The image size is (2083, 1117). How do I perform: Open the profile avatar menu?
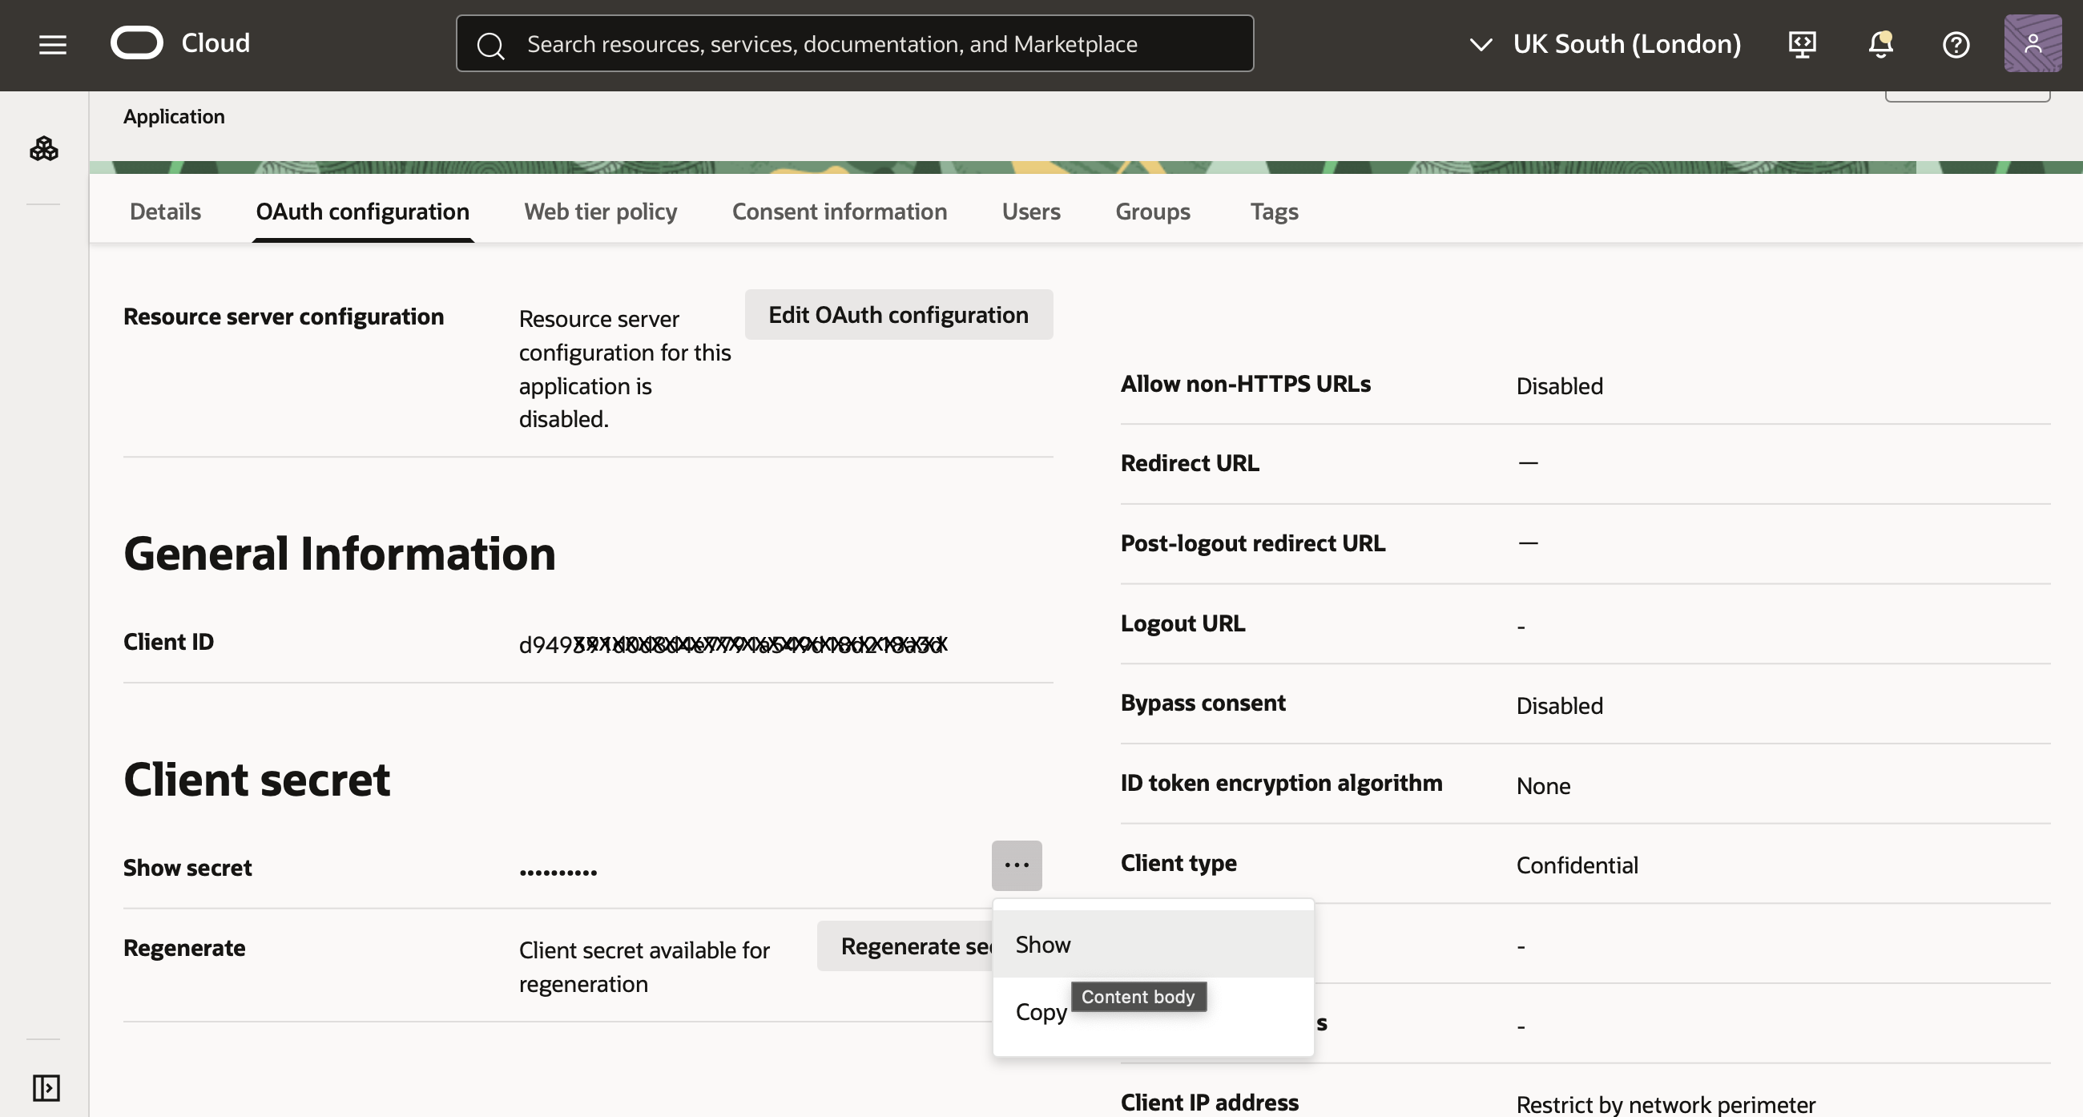[x=2032, y=42]
